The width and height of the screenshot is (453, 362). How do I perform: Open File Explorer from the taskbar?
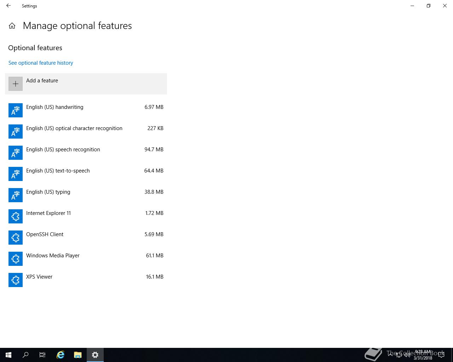[x=78, y=355]
